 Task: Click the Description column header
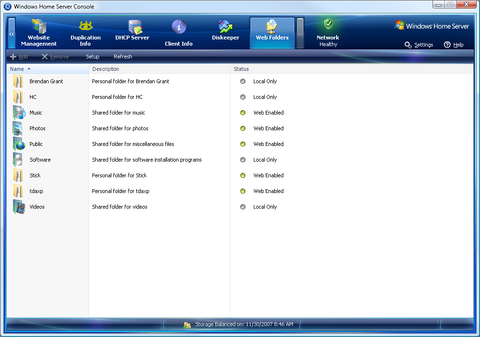(160, 69)
